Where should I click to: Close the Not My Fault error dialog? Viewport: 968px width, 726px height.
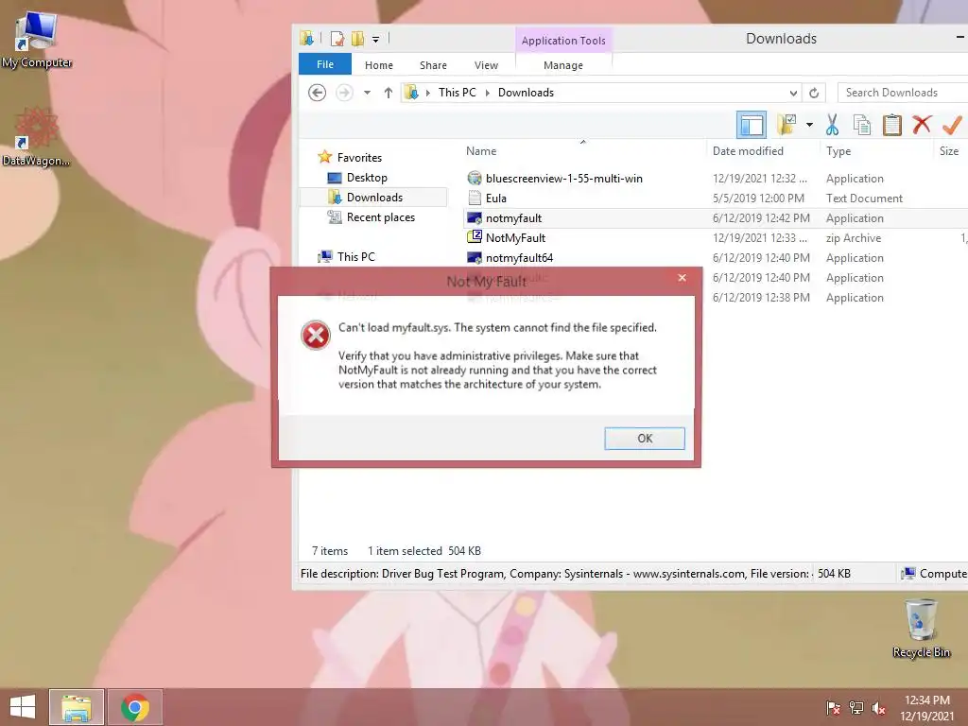click(x=682, y=278)
